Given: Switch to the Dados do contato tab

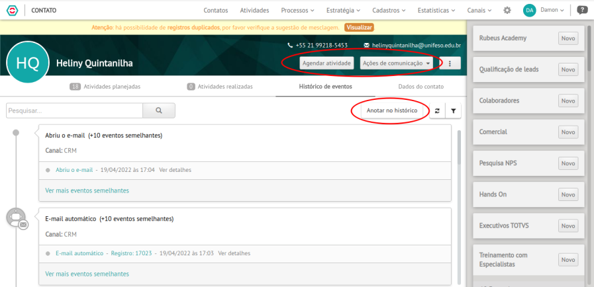Looking at the screenshot, I should [421, 87].
